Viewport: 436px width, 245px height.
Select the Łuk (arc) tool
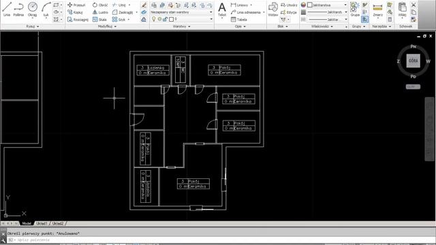[46, 9]
